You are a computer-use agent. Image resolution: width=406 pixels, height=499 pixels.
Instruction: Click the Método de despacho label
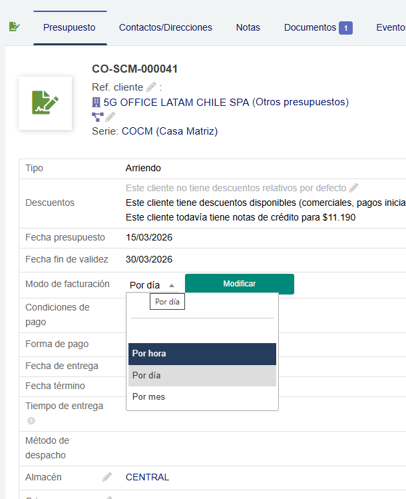click(x=47, y=448)
